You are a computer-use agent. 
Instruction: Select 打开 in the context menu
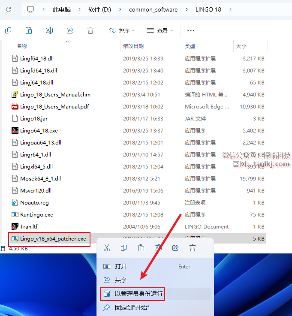155,266
